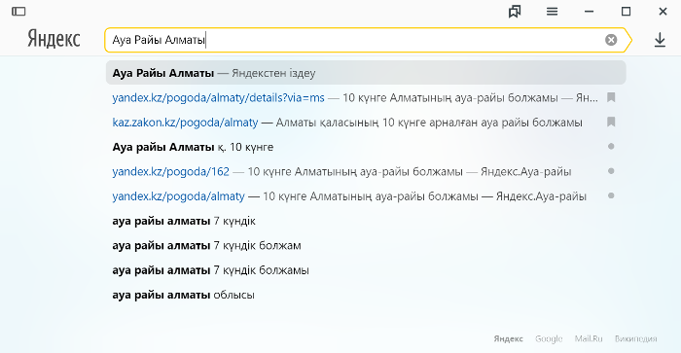Click inside the address search field

tap(354, 40)
